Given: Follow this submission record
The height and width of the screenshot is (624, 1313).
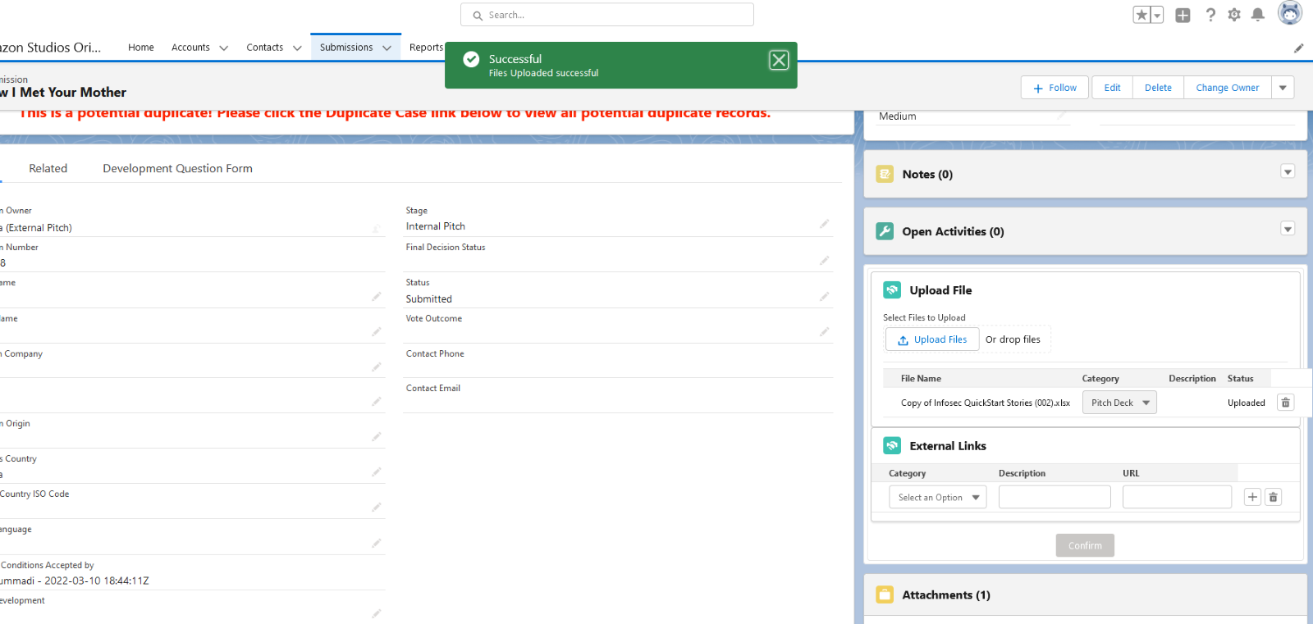Looking at the screenshot, I should (x=1055, y=88).
